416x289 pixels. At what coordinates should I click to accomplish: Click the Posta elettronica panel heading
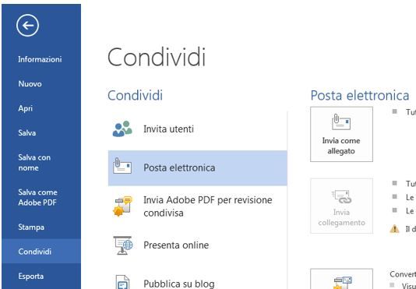(x=360, y=95)
